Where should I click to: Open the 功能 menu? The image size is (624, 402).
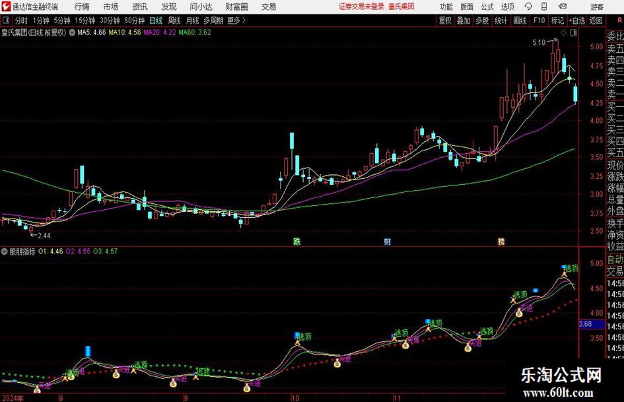[x=446, y=7]
